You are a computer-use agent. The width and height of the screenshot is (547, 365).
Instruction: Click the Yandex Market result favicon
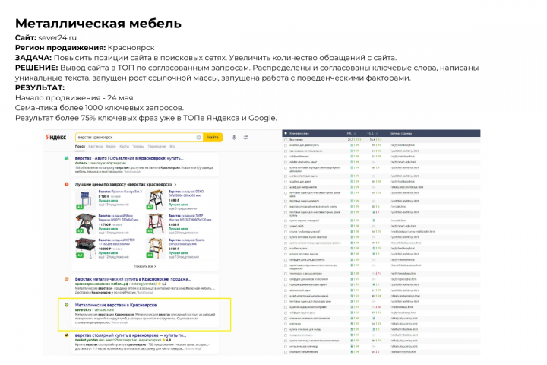[x=67, y=335]
